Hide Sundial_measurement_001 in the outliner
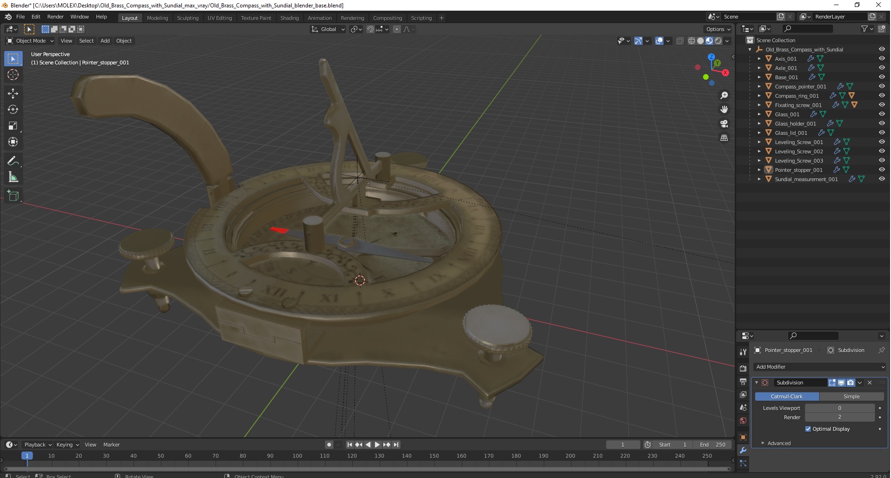The image size is (891, 478). click(x=882, y=179)
